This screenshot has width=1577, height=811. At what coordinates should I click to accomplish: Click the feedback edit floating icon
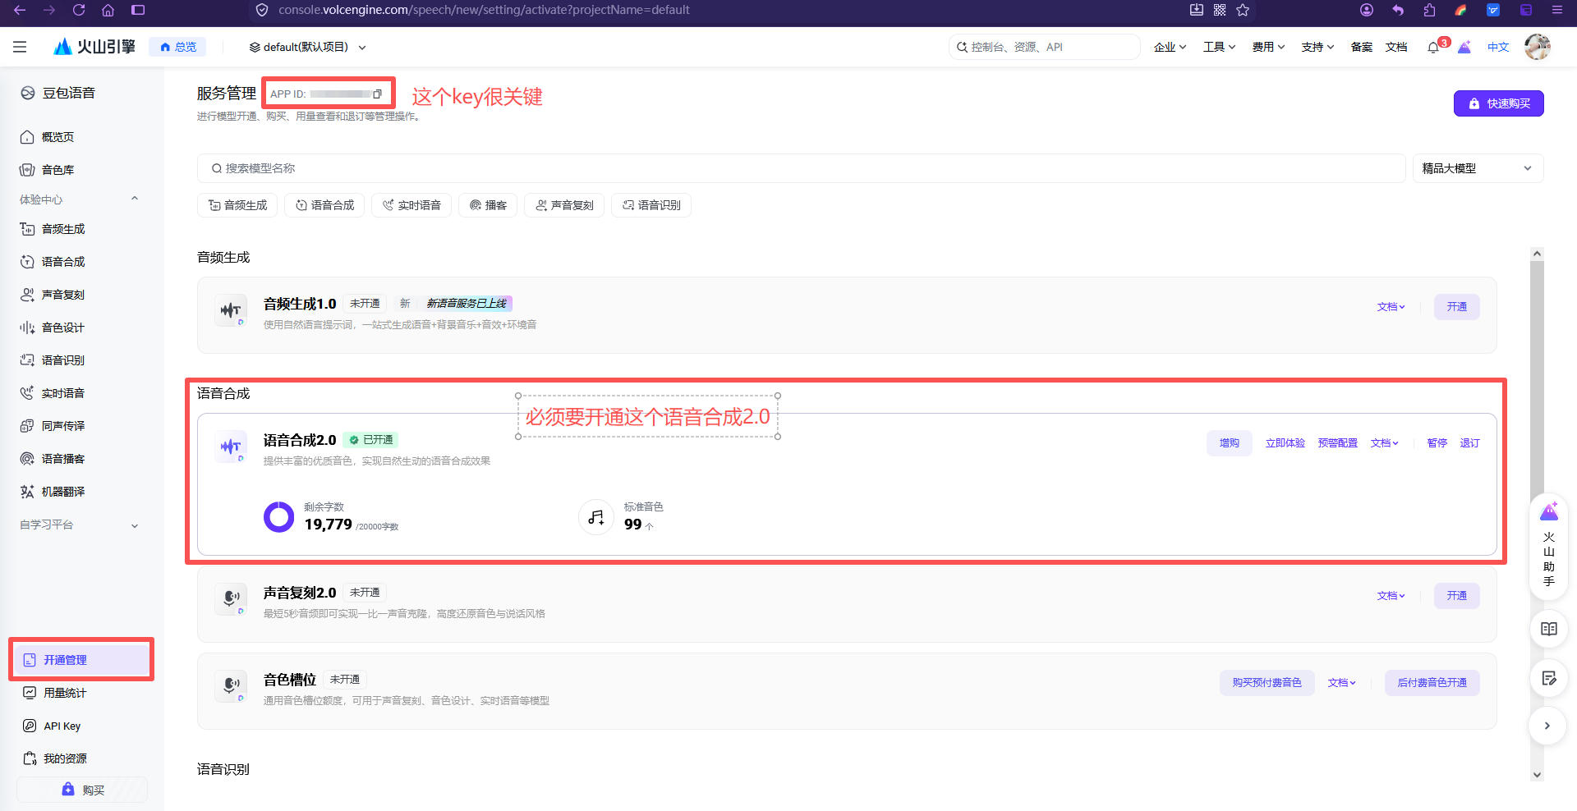pos(1549,678)
